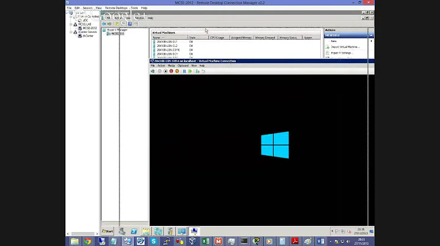Open File Explorer folder in remote taskbar
Image resolution: width=440 pixels, height=246 pixels.
[x=146, y=231]
